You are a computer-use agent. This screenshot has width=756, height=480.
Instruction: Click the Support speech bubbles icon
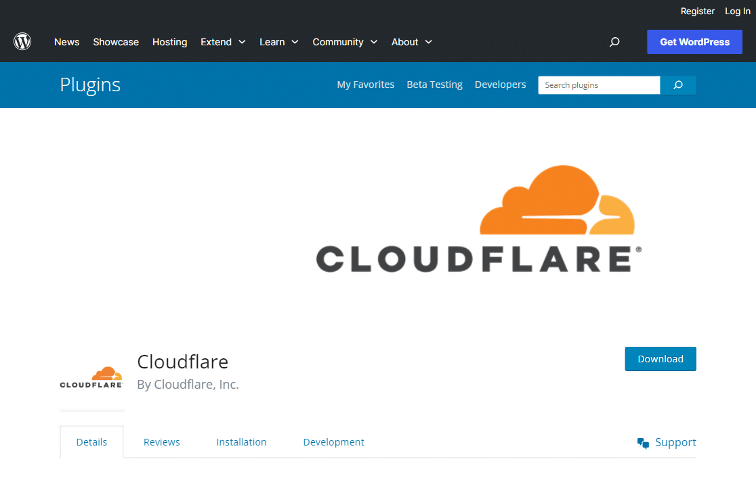pyautogui.click(x=643, y=443)
